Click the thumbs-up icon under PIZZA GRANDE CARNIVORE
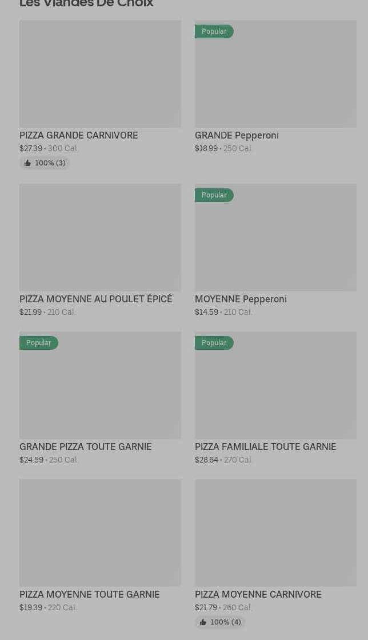Screen dimensions: 368x640 [27, 163]
